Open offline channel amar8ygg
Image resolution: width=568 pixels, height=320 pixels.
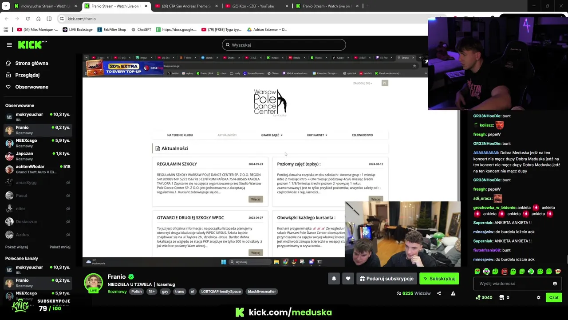[38, 183]
